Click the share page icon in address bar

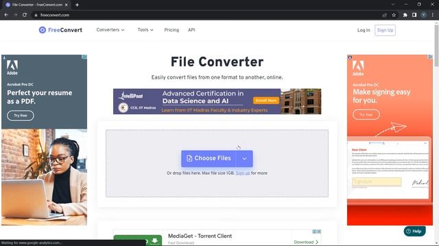pyautogui.click(x=385, y=15)
